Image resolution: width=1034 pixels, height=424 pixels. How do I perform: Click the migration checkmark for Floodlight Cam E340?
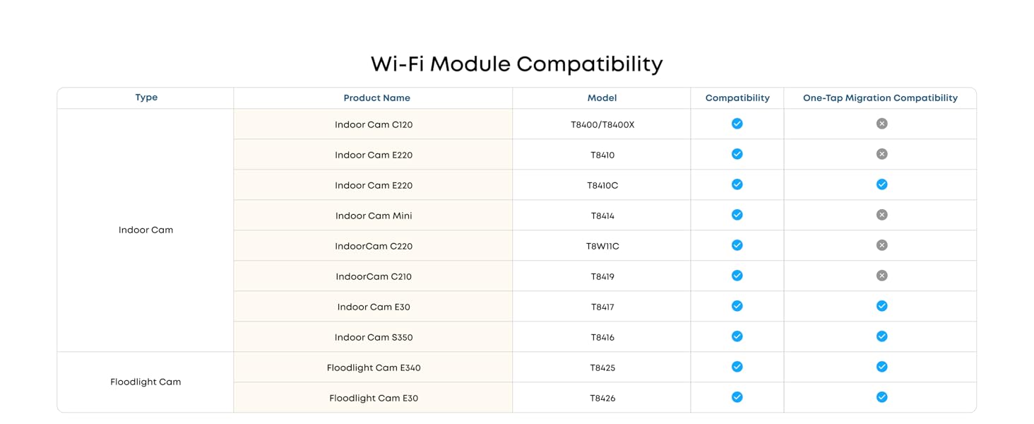click(x=881, y=367)
